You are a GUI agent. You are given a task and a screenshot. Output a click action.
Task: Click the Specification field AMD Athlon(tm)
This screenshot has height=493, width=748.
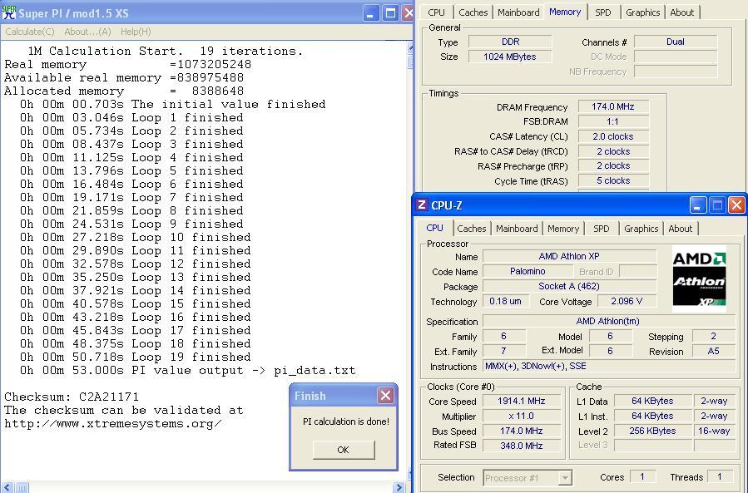(x=609, y=321)
